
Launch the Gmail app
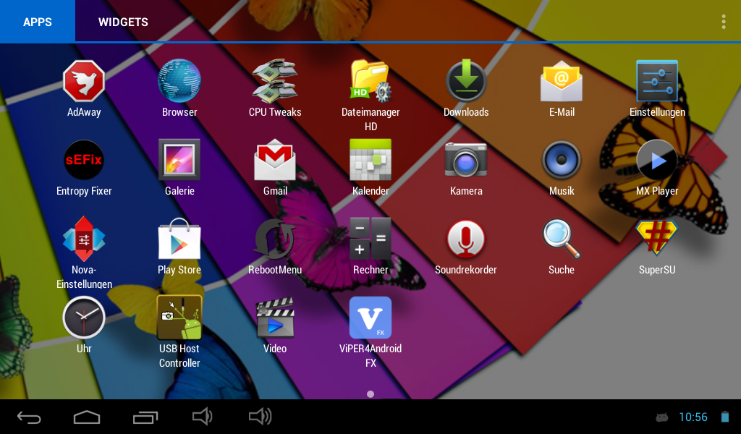274,160
